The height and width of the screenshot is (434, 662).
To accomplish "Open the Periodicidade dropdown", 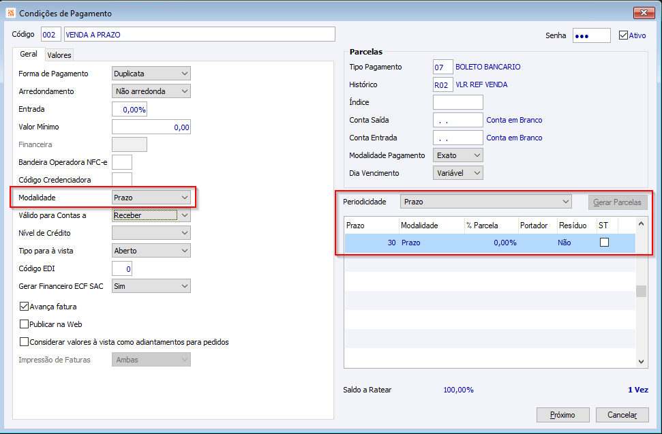I will (x=485, y=202).
